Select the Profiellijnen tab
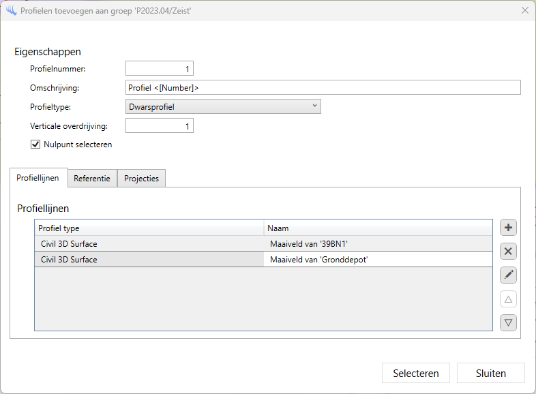536x394 pixels. [38, 178]
